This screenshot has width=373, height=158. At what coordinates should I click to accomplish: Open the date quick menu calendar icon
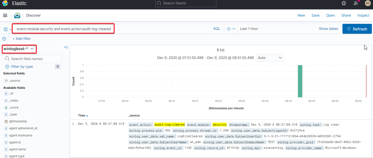[x=231, y=29]
